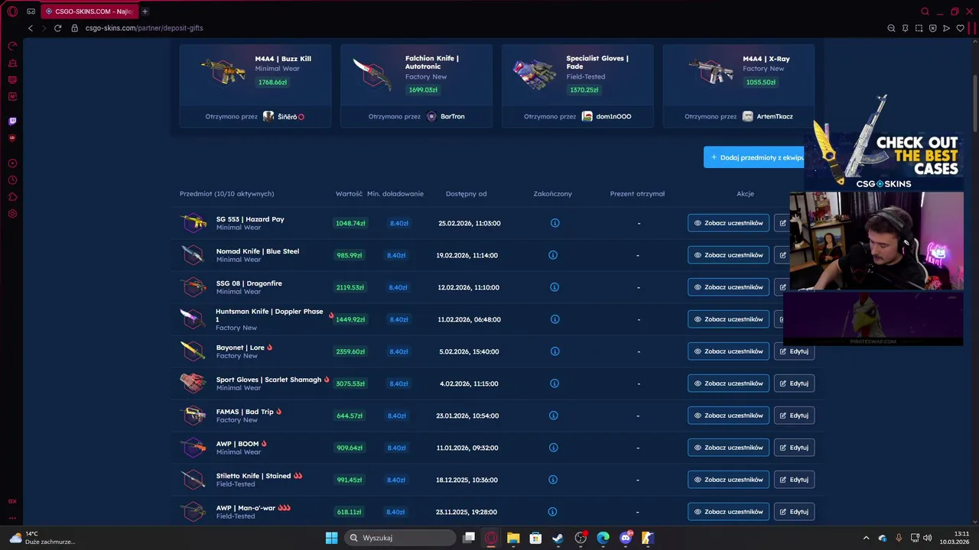Open the M4A4 X-Ray gift card
Image resolution: width=979 pixels, height=550 pixels.
coord(739,86)
